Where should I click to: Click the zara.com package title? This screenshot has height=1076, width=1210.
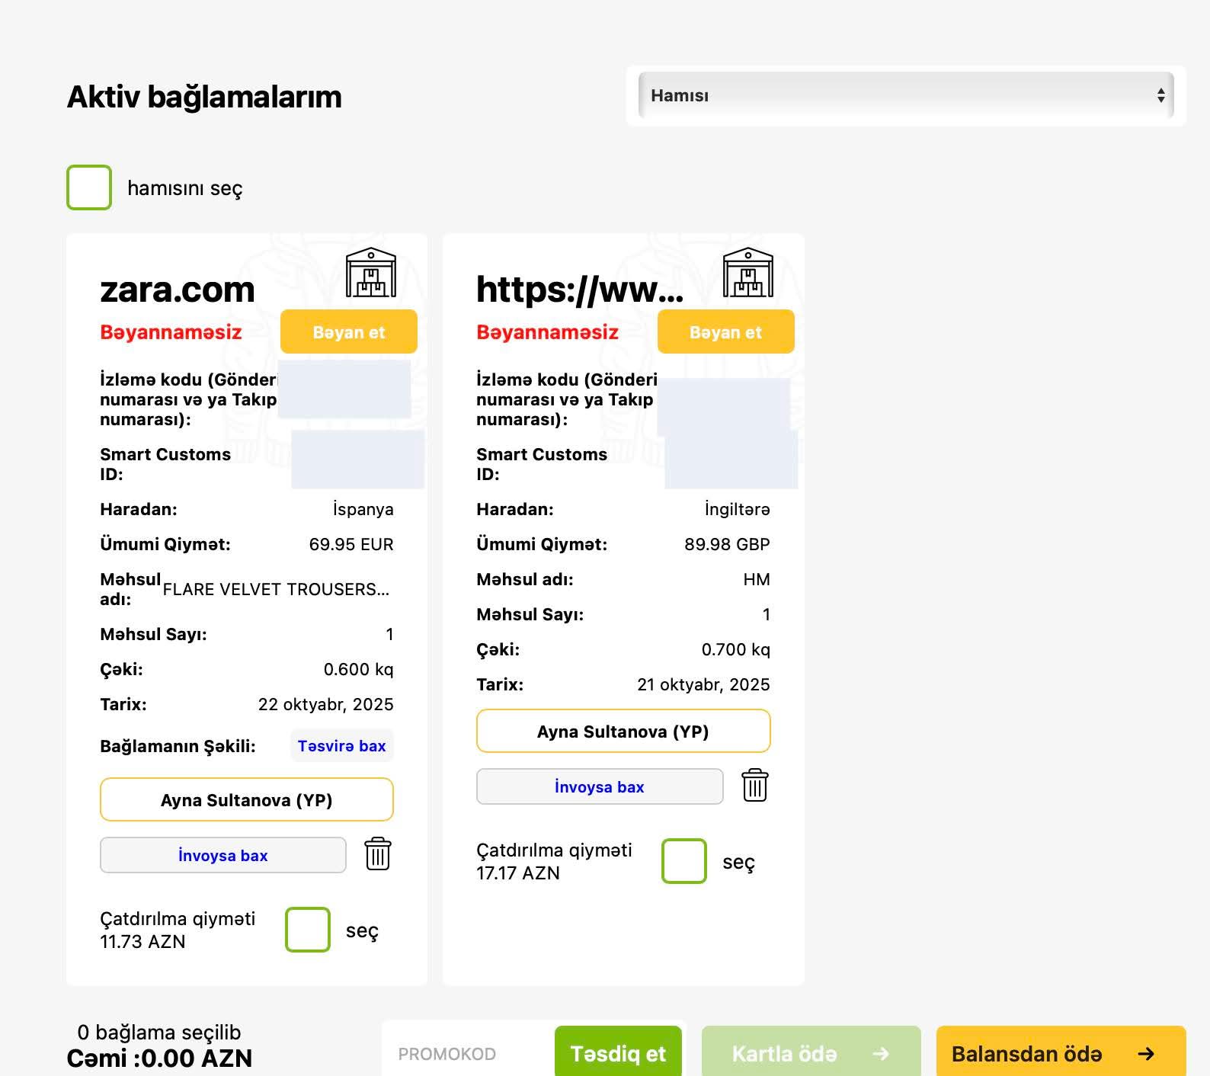[x=178, y=290]
